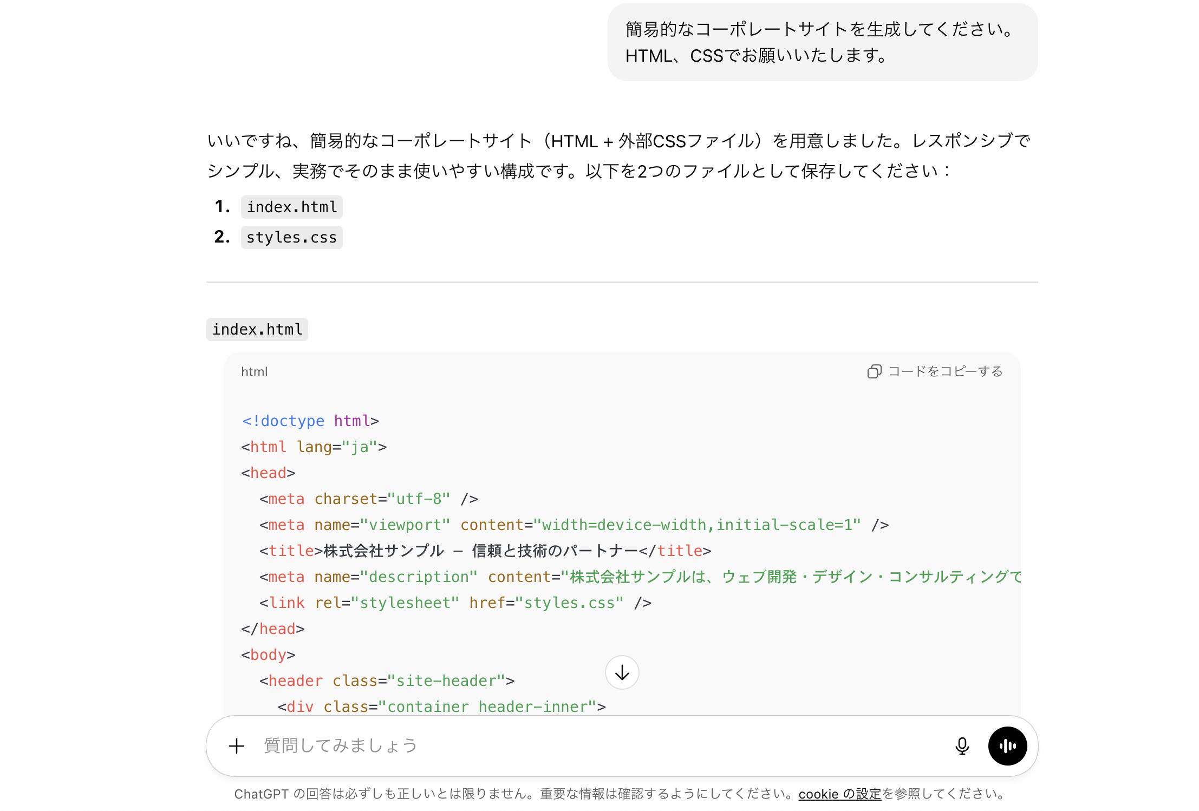The height and width of the screenshot is (811, 1199).
Task: Click the meta description code line
Action: (639, 577)
